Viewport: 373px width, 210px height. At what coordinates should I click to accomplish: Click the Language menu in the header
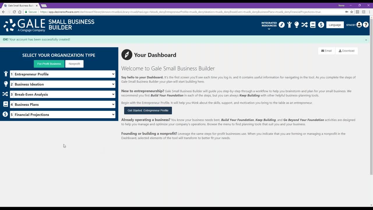pos(335,25)
